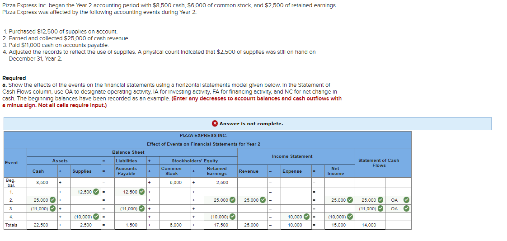The height and width of the screenshot is (241, 507).
Task: Click beginning balance Retained Earnings 2,500
Action: [x=222, y=183]
